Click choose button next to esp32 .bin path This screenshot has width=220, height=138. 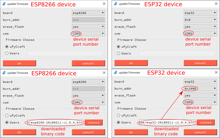tap(206, 122)
